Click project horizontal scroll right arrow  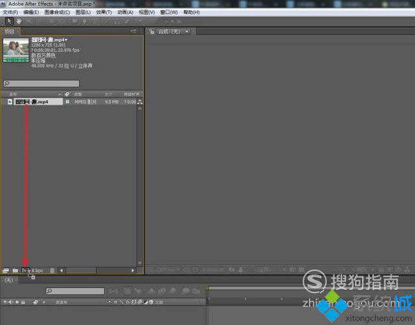click(133, 271)
